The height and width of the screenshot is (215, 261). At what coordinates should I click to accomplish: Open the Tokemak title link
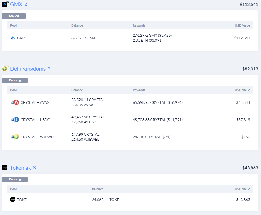coord(21,168)
